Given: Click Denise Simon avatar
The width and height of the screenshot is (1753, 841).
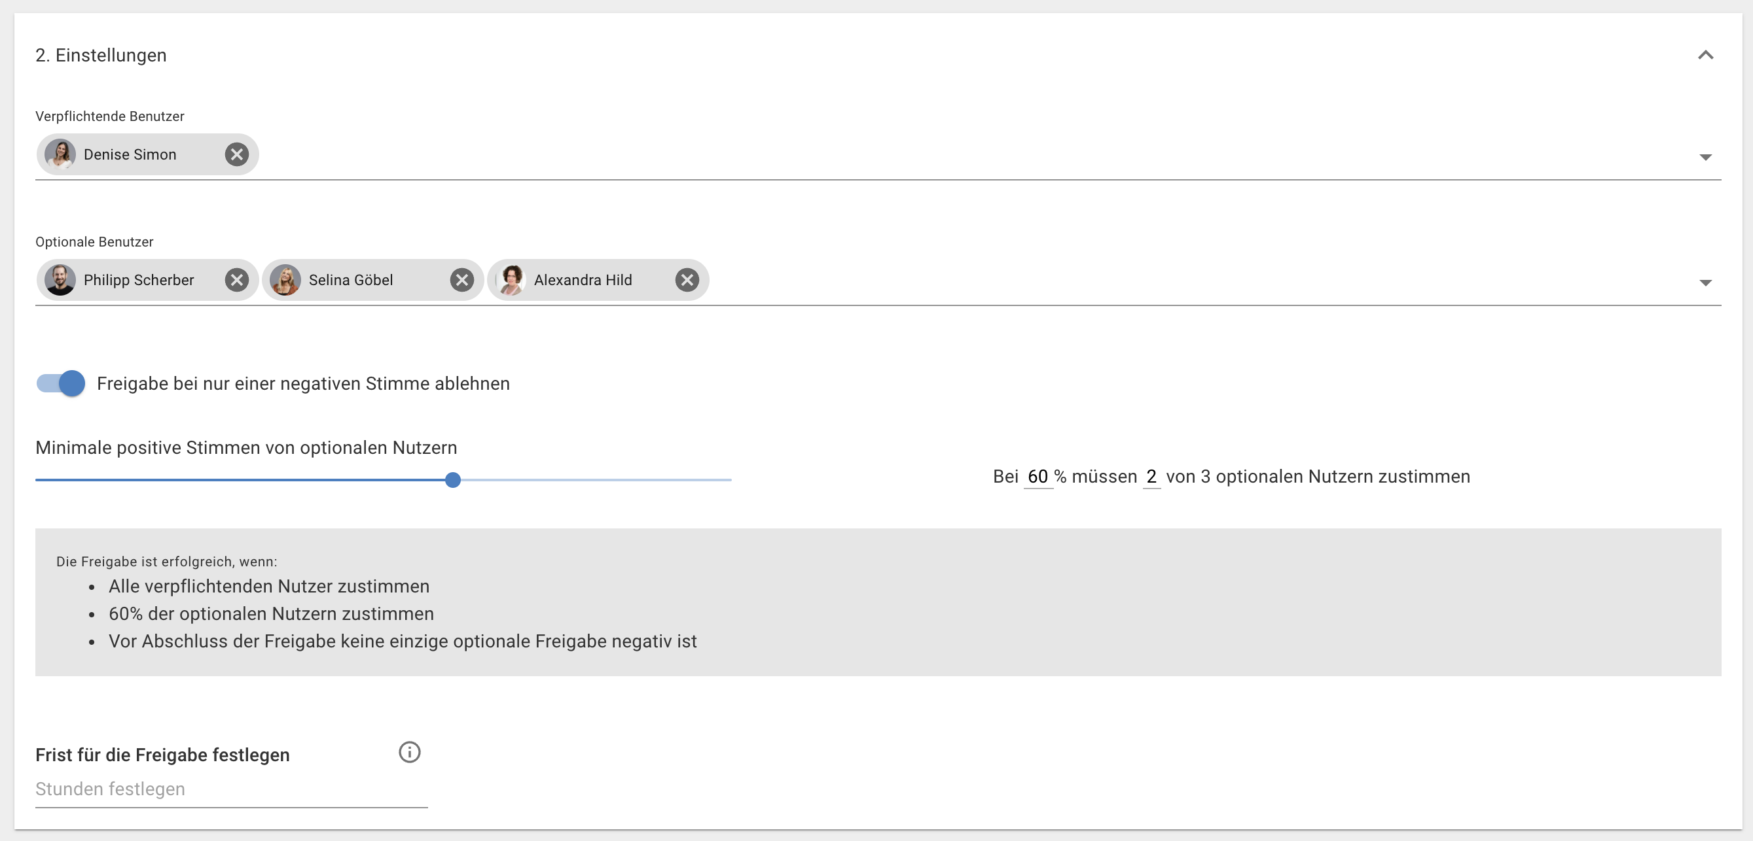Looking at the screenshot, I should (60, 154).
